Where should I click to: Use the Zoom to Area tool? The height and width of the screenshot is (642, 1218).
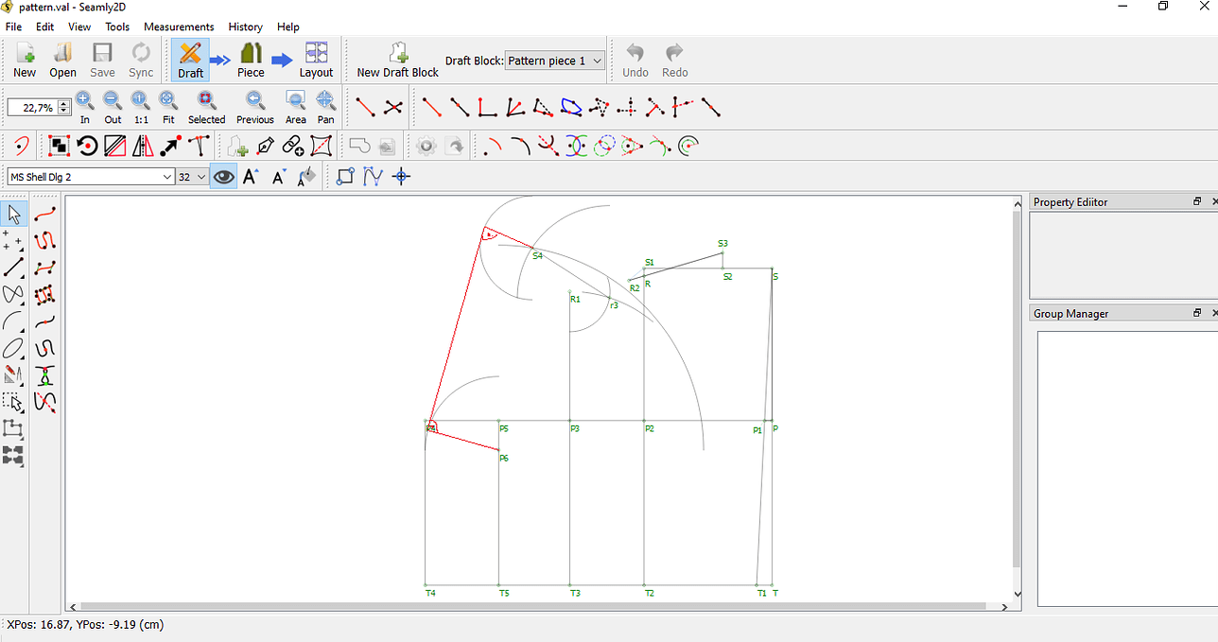295,107
